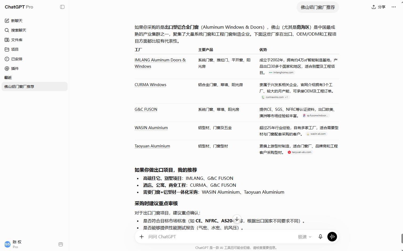The height and width of the screenshot is (251, 403).
Task: Open the IMLANG Aluminum Doors & Windows link
Action: (160, 63)
